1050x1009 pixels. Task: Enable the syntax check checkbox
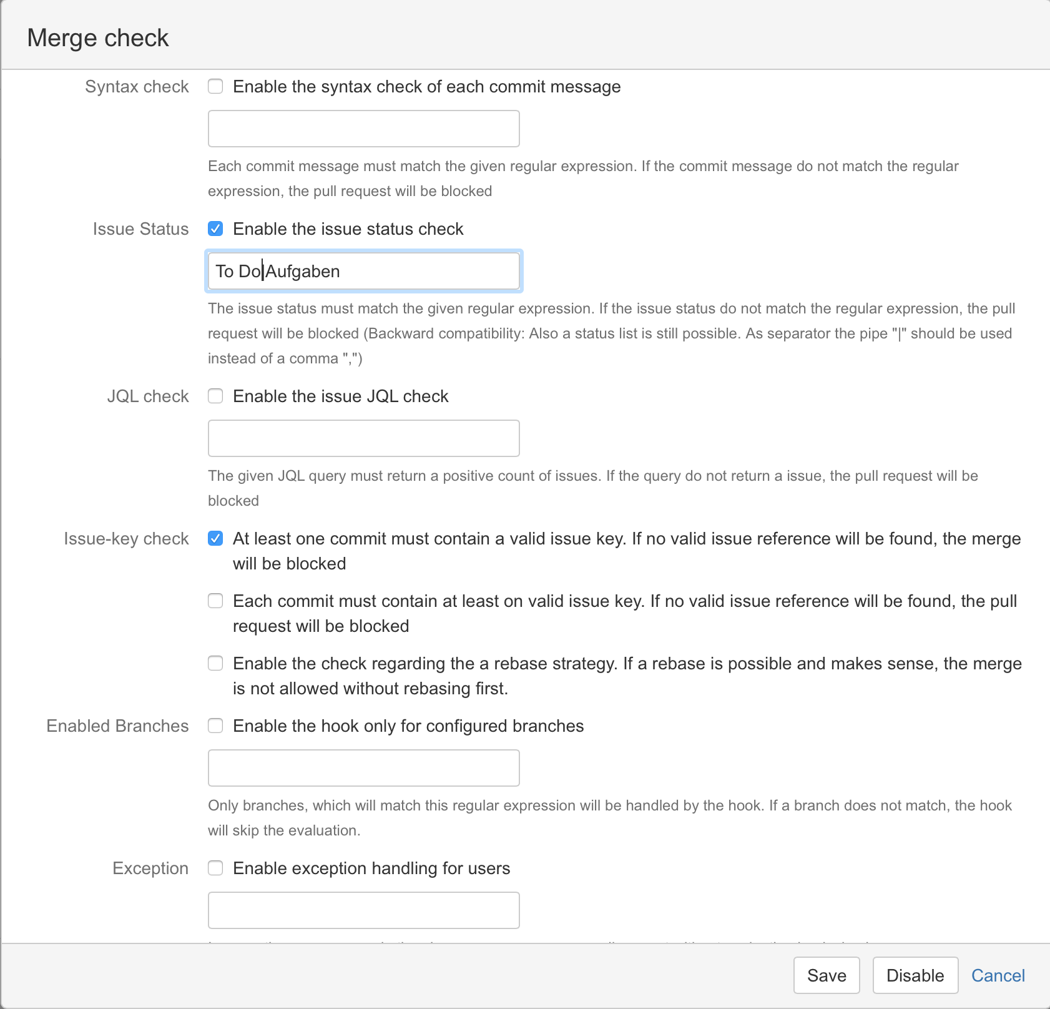215,86
